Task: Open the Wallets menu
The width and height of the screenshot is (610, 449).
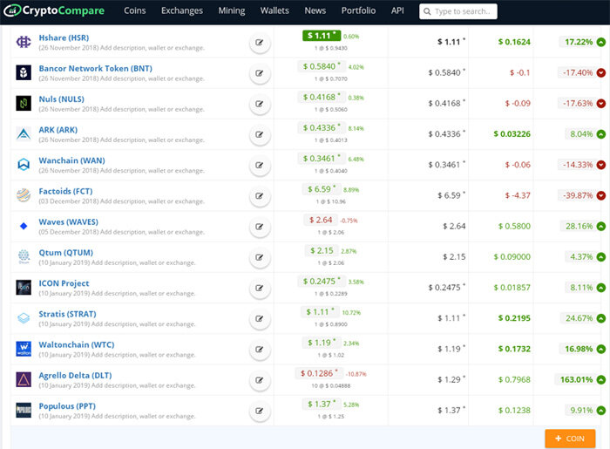Action: 274,10
